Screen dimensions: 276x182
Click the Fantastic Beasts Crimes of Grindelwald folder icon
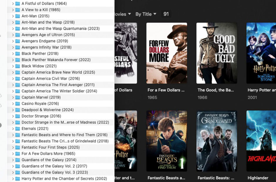point(18,141)
